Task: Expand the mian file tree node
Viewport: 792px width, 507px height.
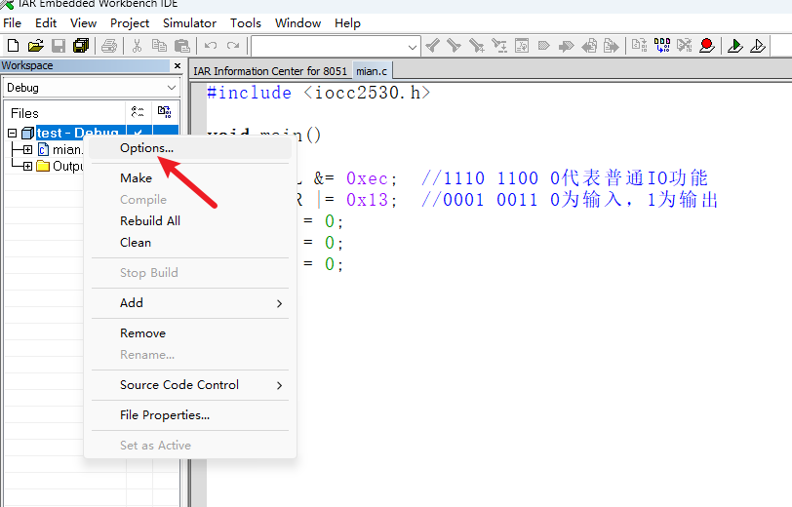Action: point(27,150)
